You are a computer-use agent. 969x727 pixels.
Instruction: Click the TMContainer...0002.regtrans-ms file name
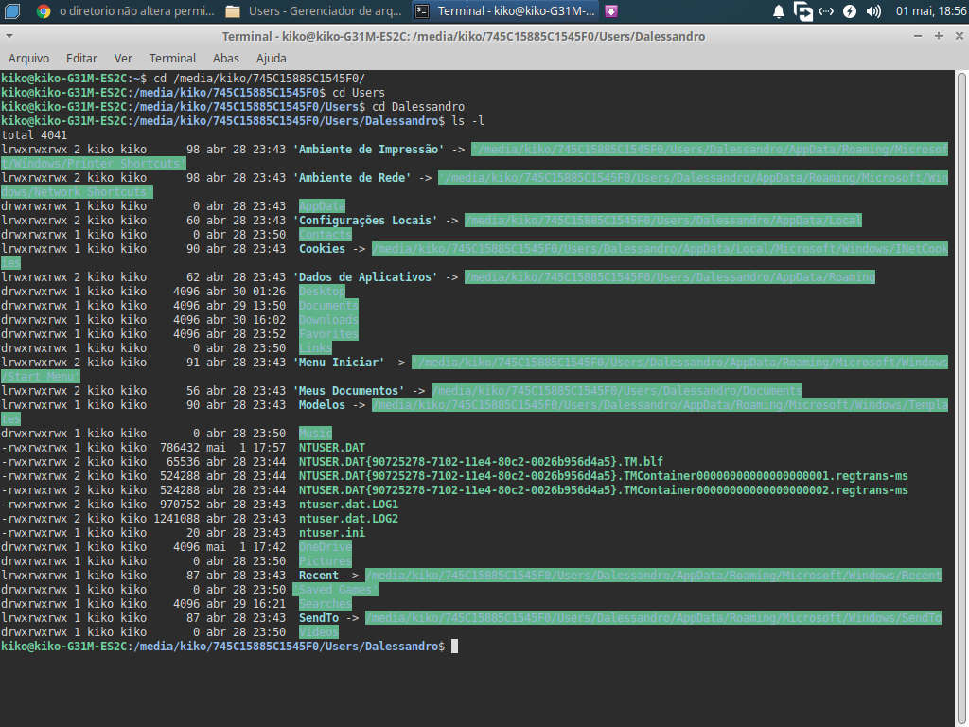tap(604, 490)
